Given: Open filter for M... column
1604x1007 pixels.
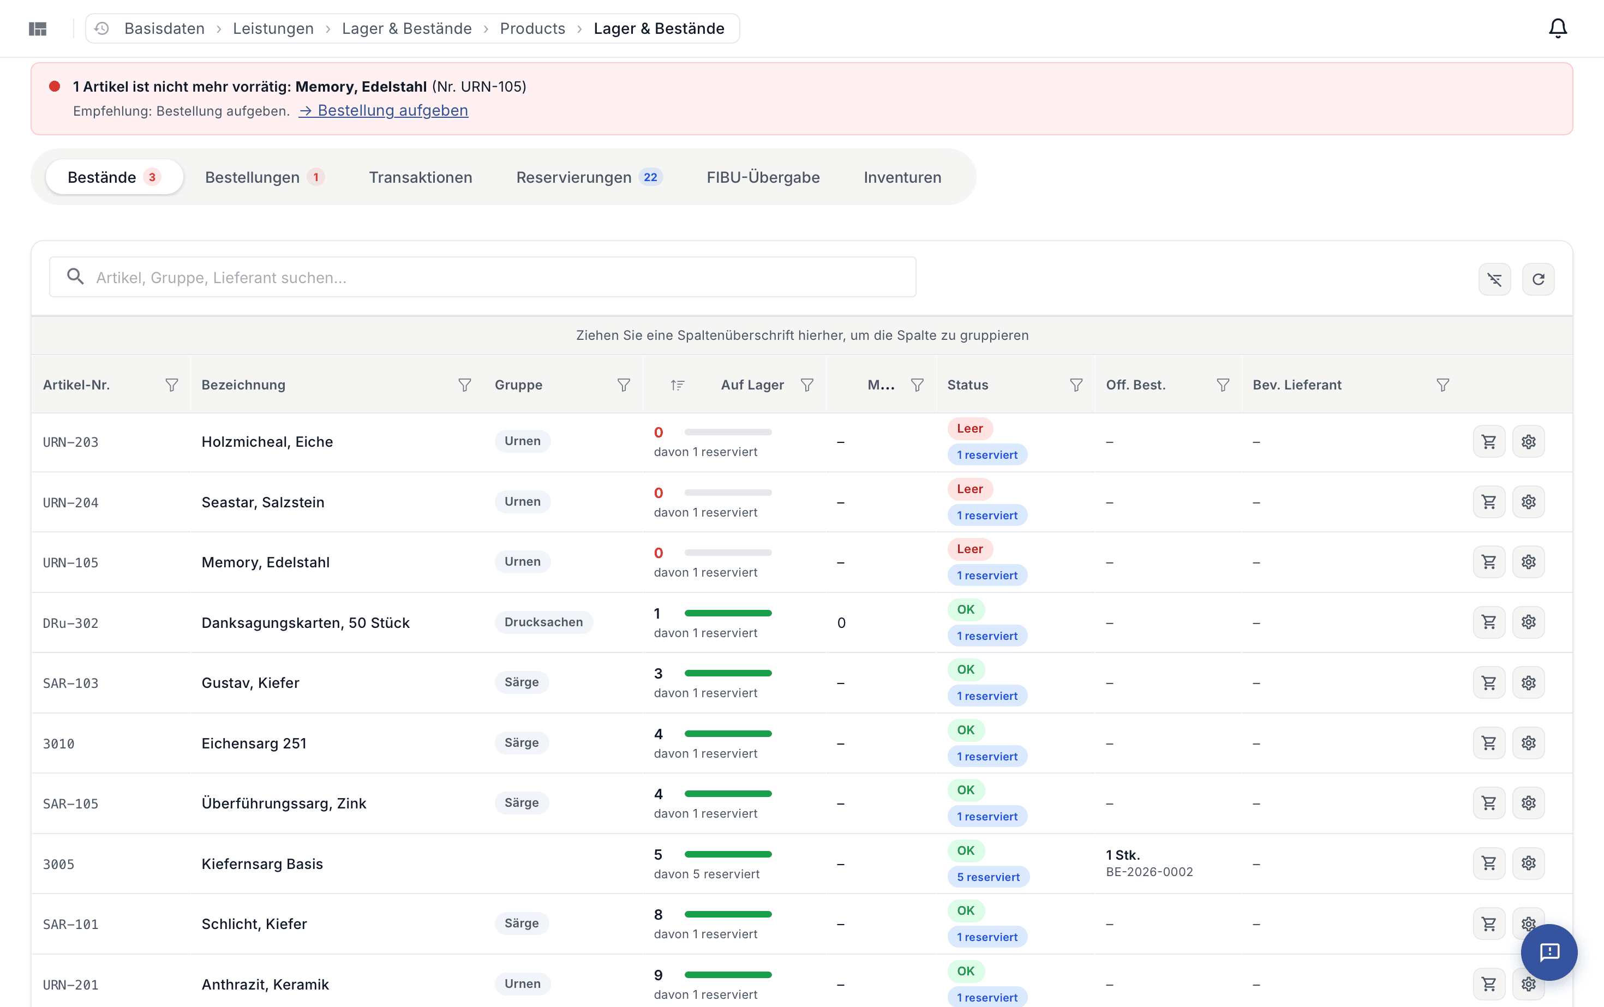Looking at the screenshot, I should click(x=917, y=385).
